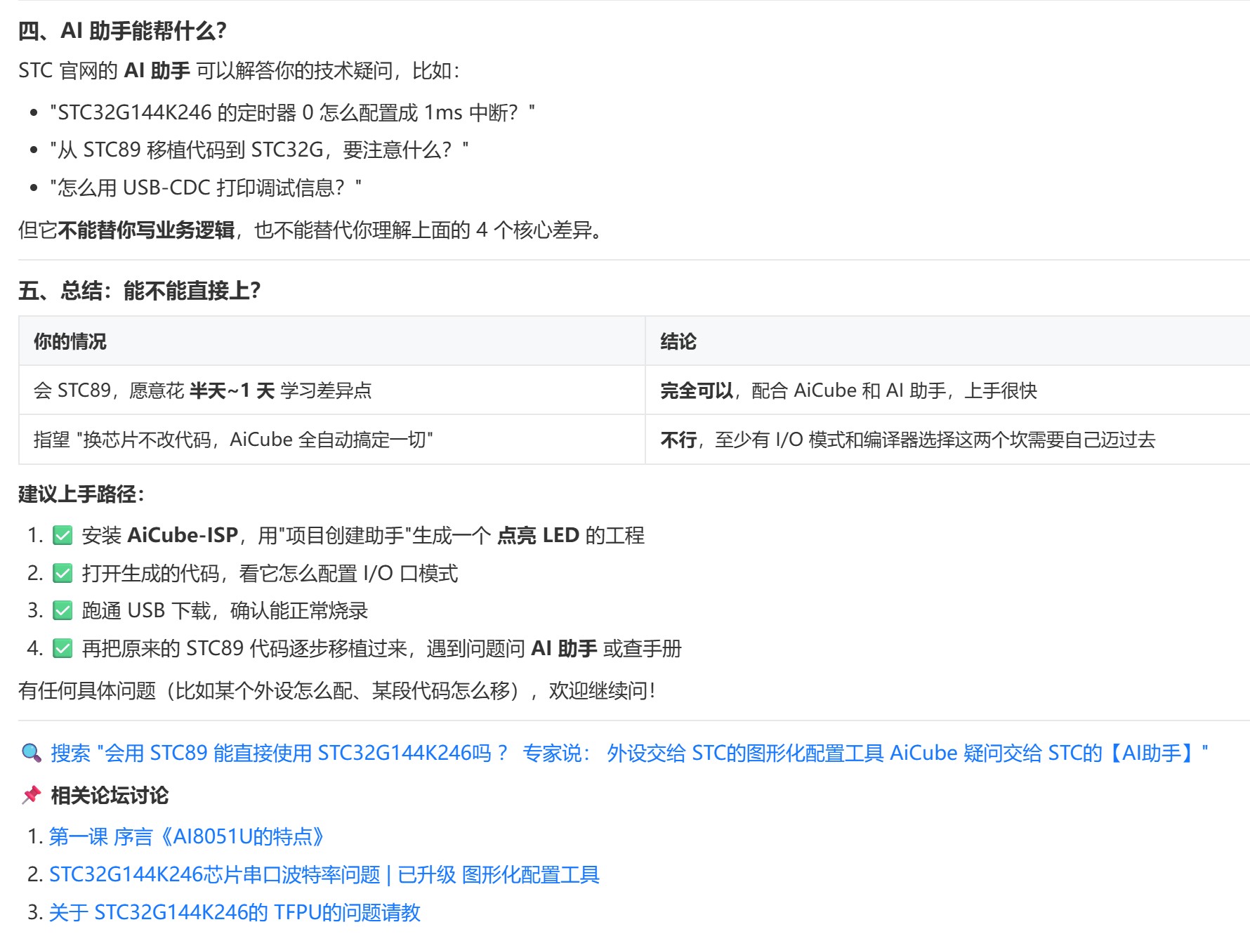Click the pushpin icon beside 相关论坛讨论
Viewport: 1250px width, 941px height.
pos(32,796)
